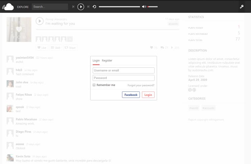Click the Creative Commons license icon
Screen dimensions: 251x164
click(190, 90)
